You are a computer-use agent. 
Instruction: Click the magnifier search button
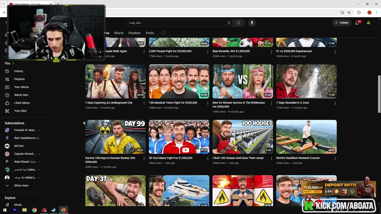coord(238,23)
